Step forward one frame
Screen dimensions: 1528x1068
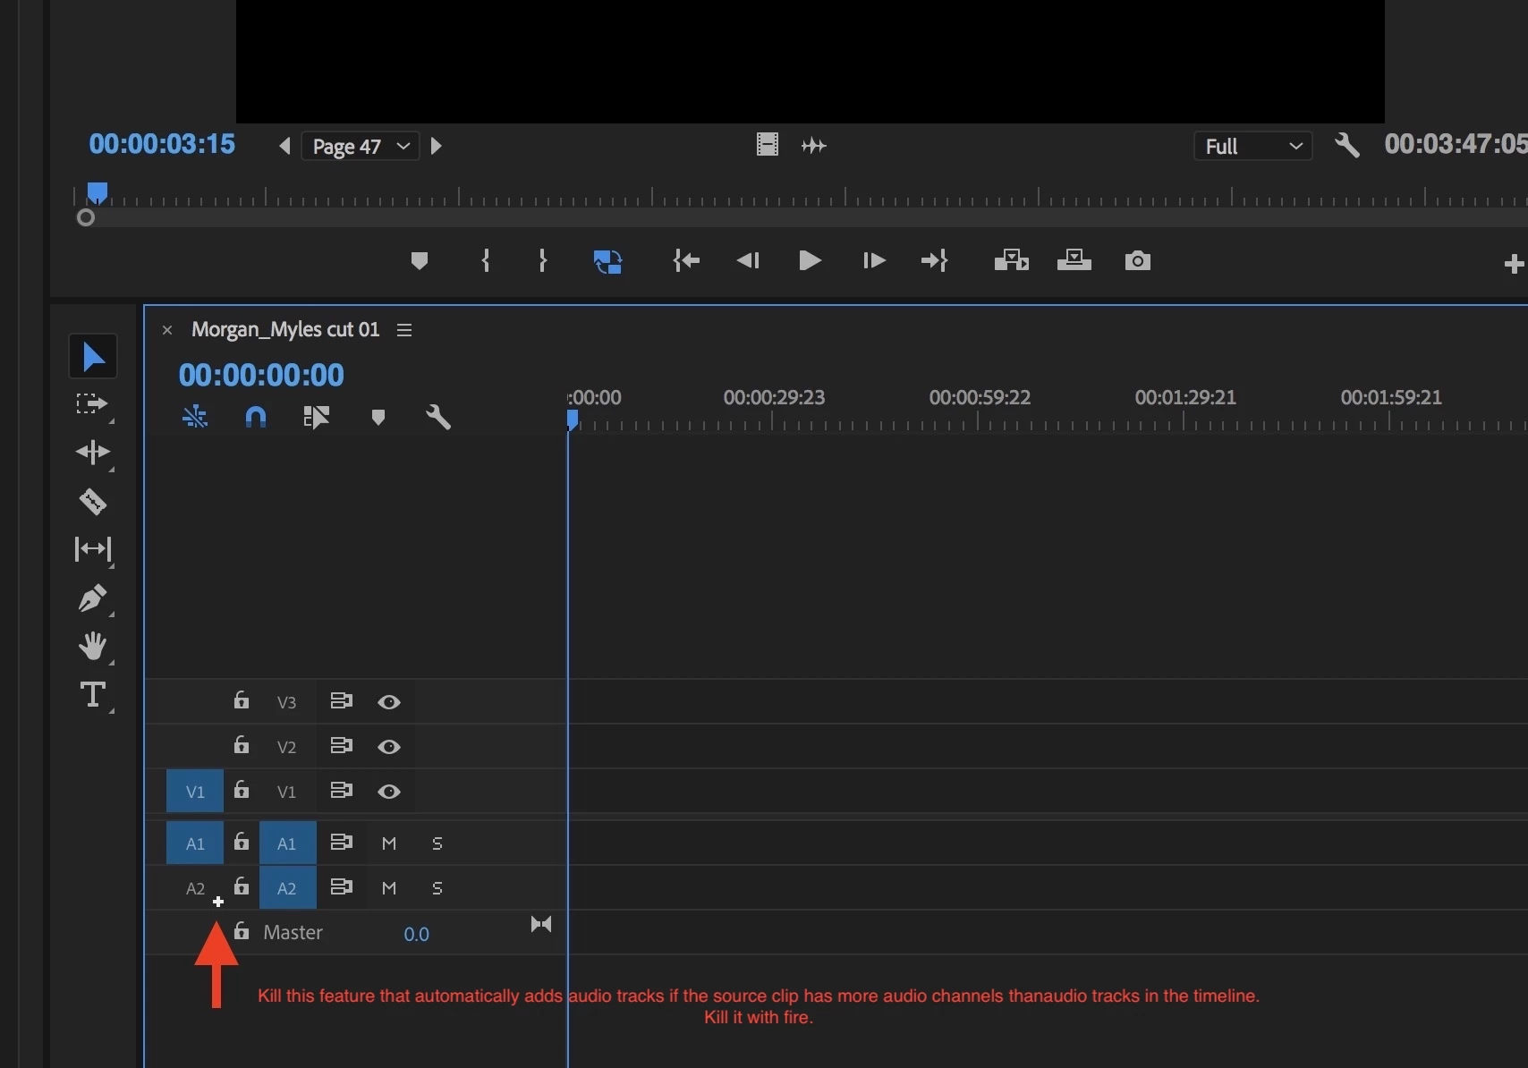(x=874, y=260)
